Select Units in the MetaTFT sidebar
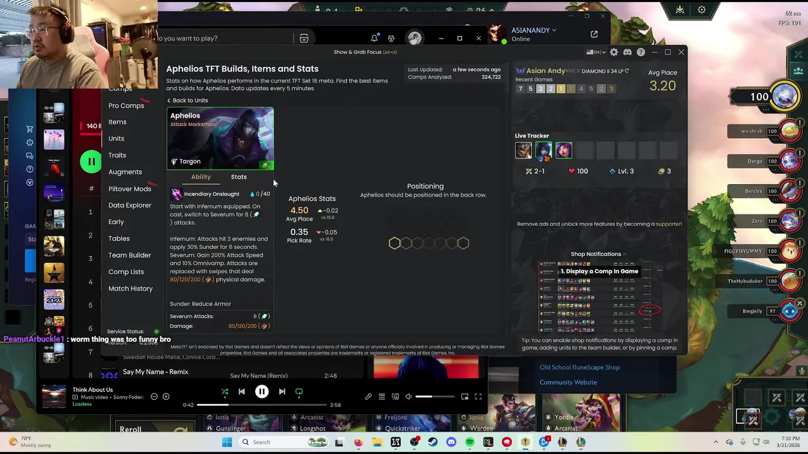 (116, 139)
